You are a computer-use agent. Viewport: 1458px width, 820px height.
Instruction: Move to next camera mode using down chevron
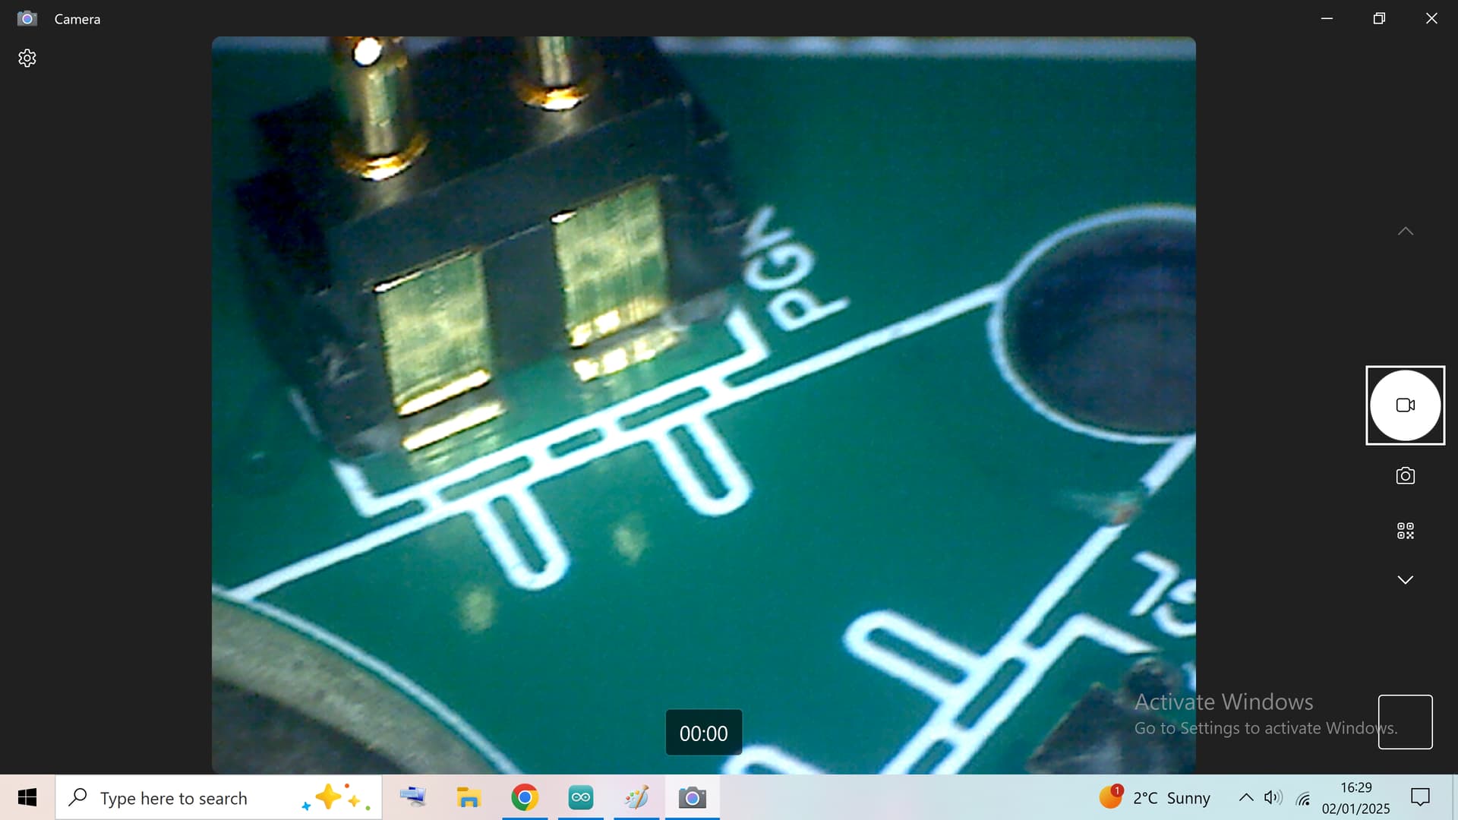click(x=1405, y=580)
